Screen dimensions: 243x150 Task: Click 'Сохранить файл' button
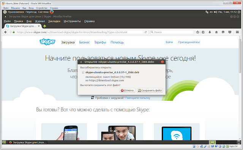pyautogui.click(x=150, y=90)
